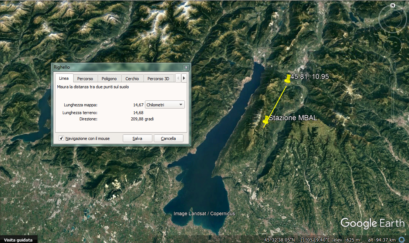Viewport: 409px width, 243px height.
Task: Click the Street View pegman icon
Action: (x=392, y=65)
